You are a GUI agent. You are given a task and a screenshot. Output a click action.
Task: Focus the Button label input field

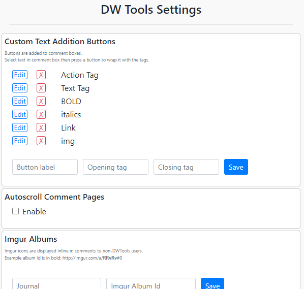coord(45,167)
